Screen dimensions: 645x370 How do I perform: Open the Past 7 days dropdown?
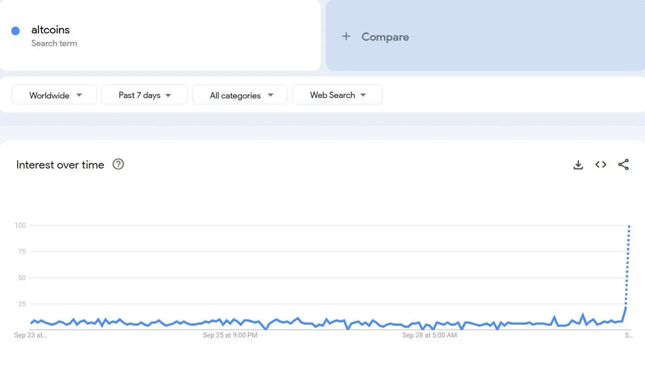point(144,95)
